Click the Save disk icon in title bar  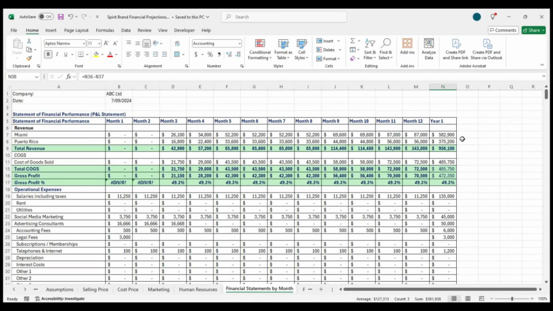[61, 17]
